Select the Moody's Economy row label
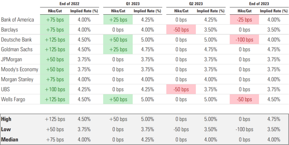Viewport: 289px width, 145px height. 20,69
